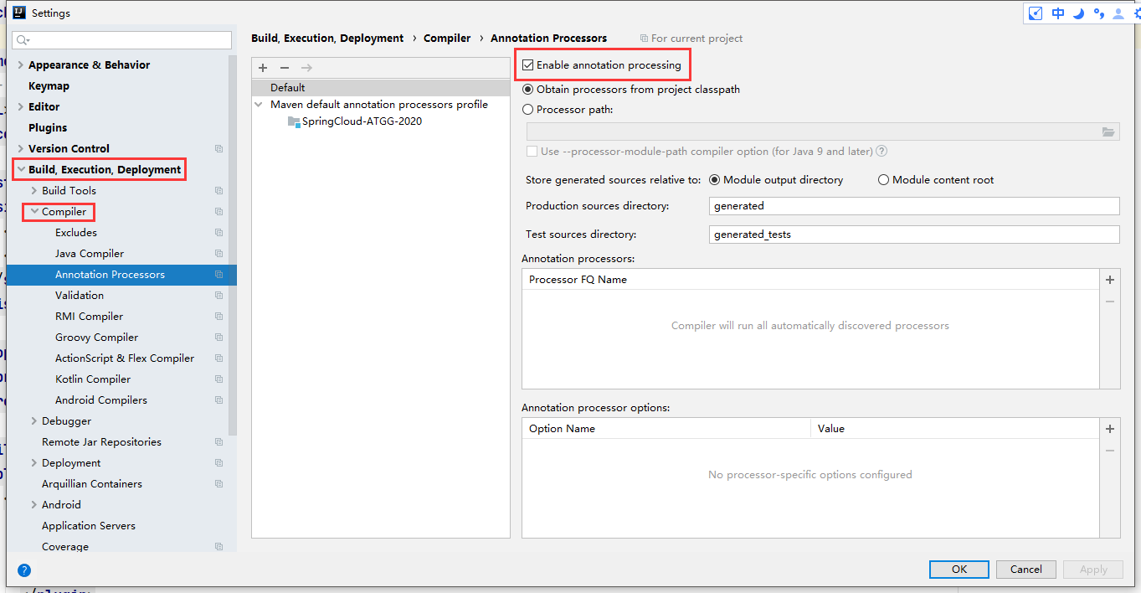The image size is (1141, 593).
Task: Open the Kotlin Compiler settings page
Action: 93,379
